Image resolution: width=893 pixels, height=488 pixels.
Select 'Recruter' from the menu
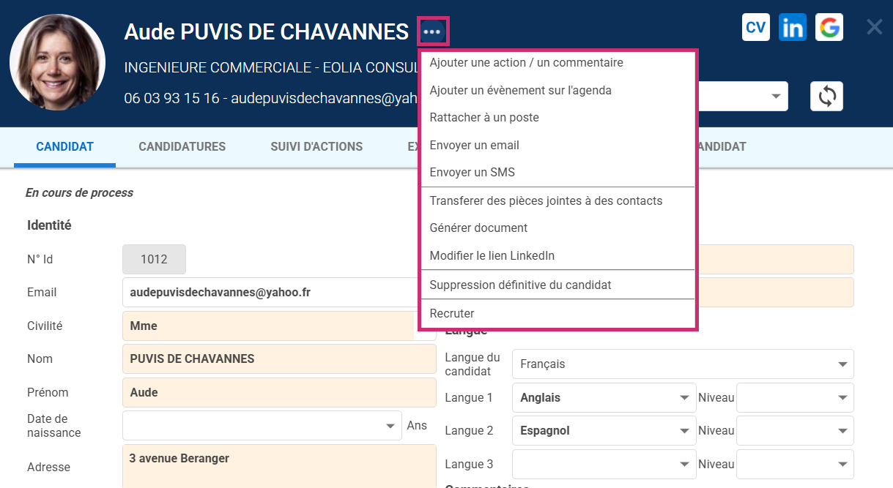(452, 314)
